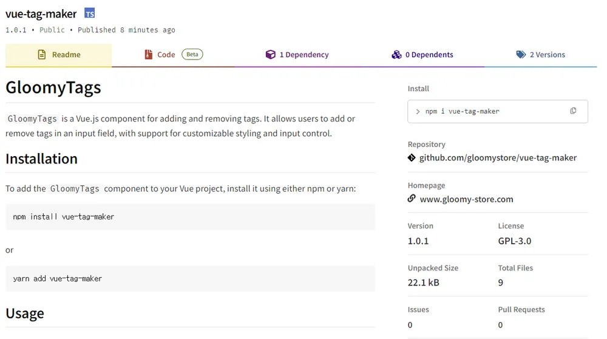Click the git repository diamond icon
The height and width of the screenshot is (339, 607).
412,158
